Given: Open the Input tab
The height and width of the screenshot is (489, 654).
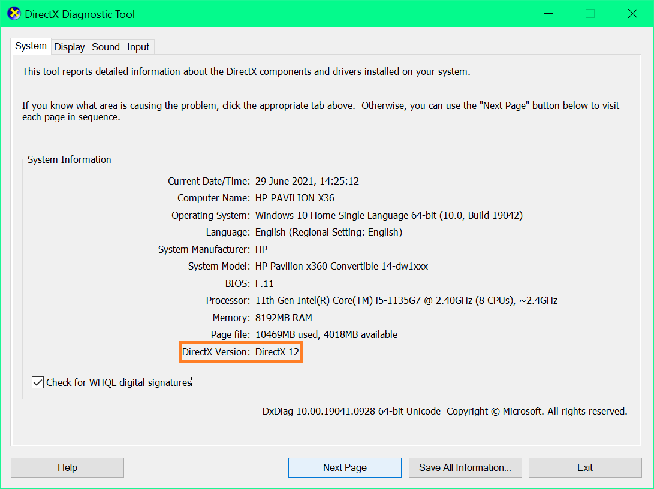Looking at the screenshot, I should (138, 47).
